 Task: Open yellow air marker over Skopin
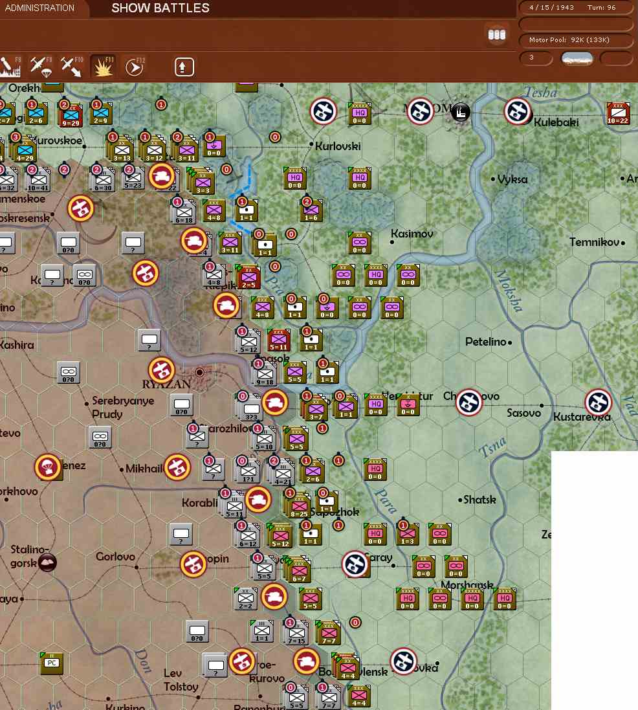point(193,564)
